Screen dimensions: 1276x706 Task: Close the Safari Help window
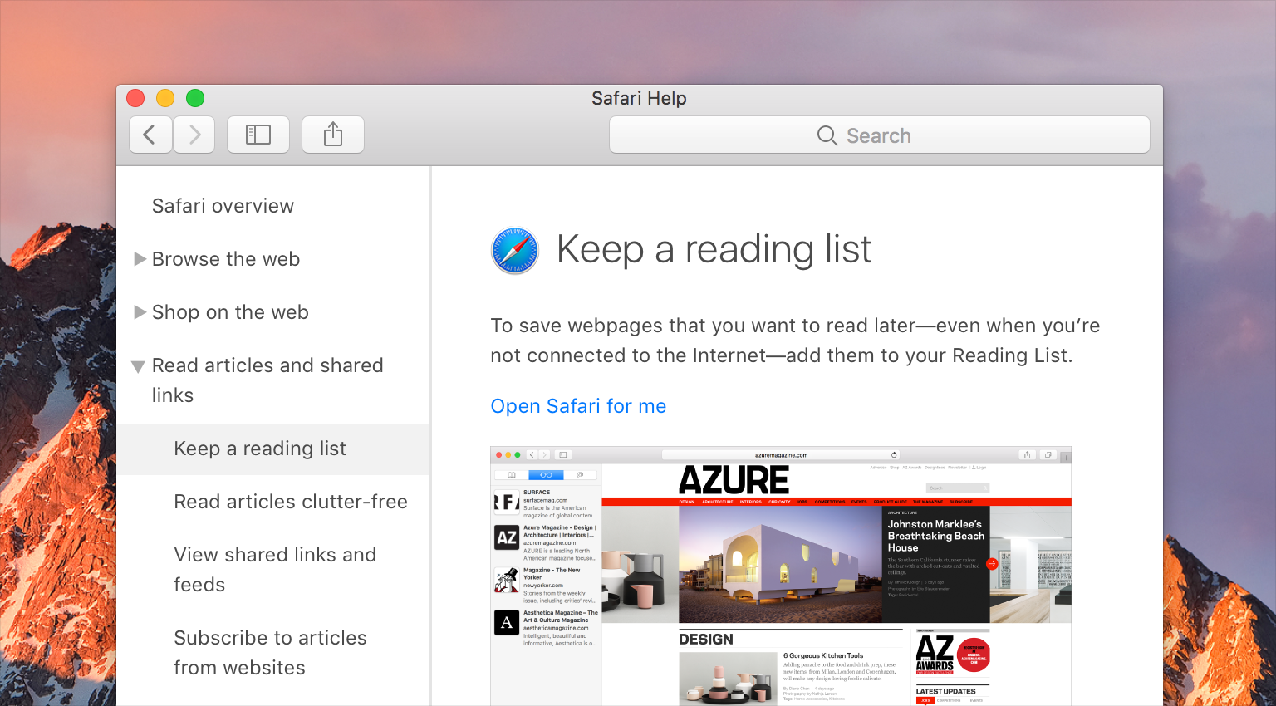point(135,98)
